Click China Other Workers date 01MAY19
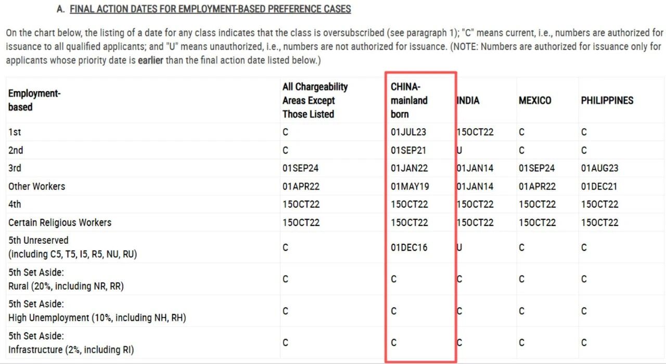 click(409, 186)
